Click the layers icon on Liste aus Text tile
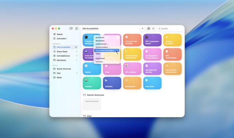The image size is (234, 138). [127, 37]
